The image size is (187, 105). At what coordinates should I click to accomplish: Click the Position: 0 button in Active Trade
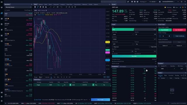tap(179, 45)
